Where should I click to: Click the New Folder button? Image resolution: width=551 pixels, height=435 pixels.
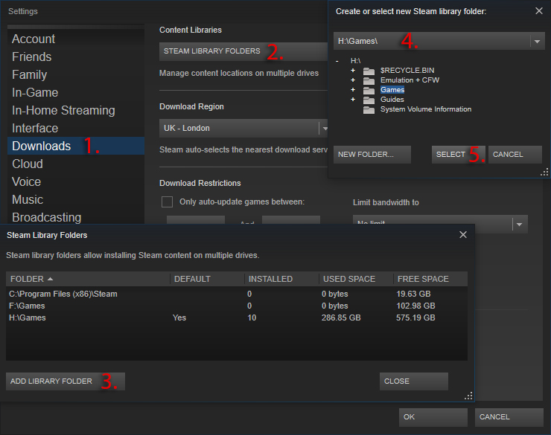372,155
